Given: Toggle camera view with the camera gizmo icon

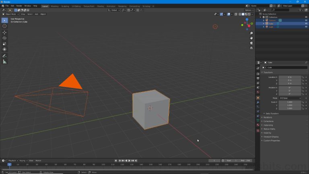Looking at the screenshot, I should tap(251, 43).
